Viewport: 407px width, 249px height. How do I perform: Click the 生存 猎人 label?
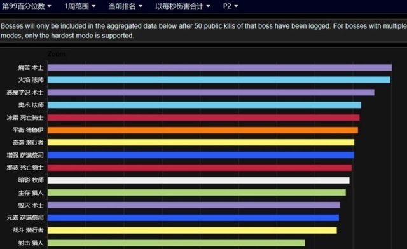pos(31,192)
